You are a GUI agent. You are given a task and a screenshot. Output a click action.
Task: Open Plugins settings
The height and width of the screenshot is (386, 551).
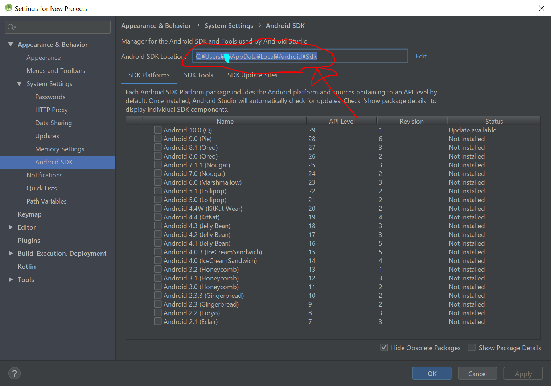tap(29, 241)
